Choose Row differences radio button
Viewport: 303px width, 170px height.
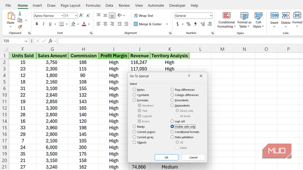(x=172, y=89)
